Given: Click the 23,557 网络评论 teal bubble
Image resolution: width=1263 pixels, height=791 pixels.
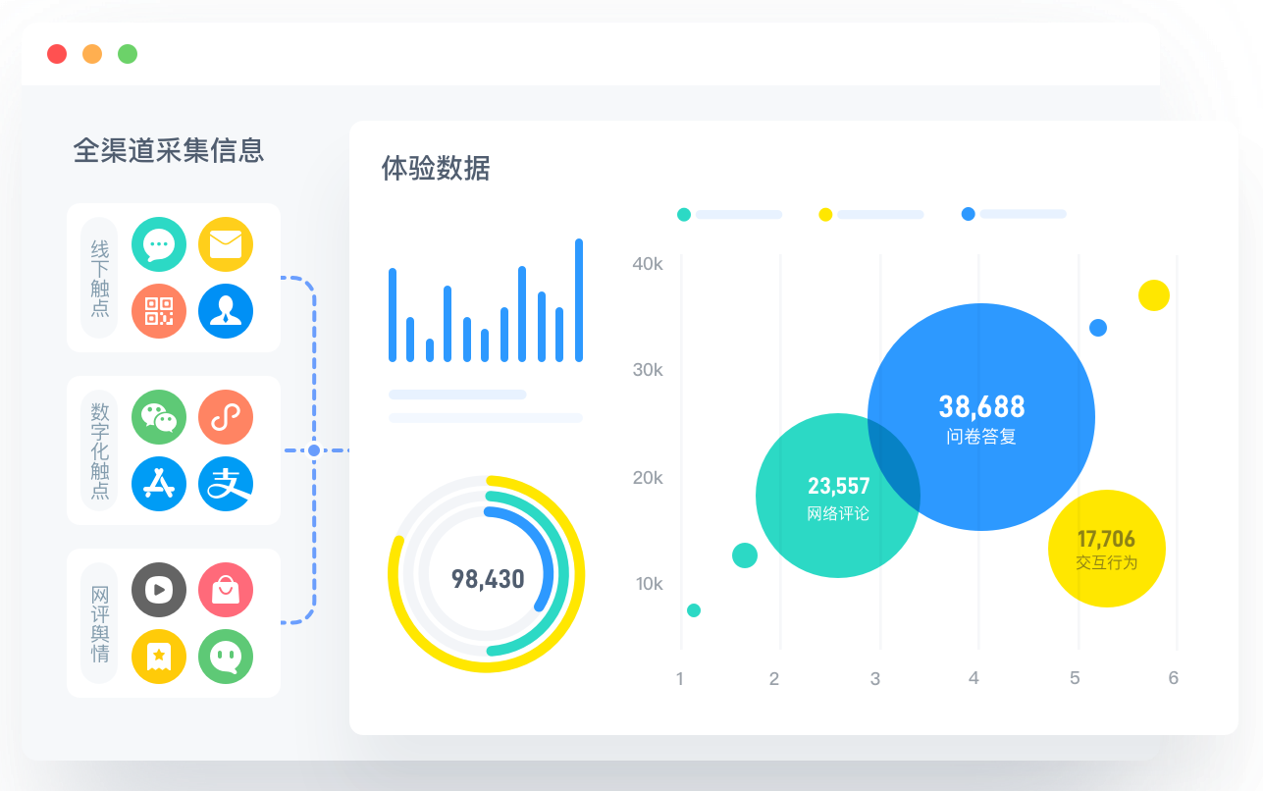Looking at the screenshot, I should pos(838,495).
